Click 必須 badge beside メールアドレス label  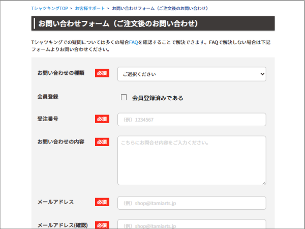point(102,203)
